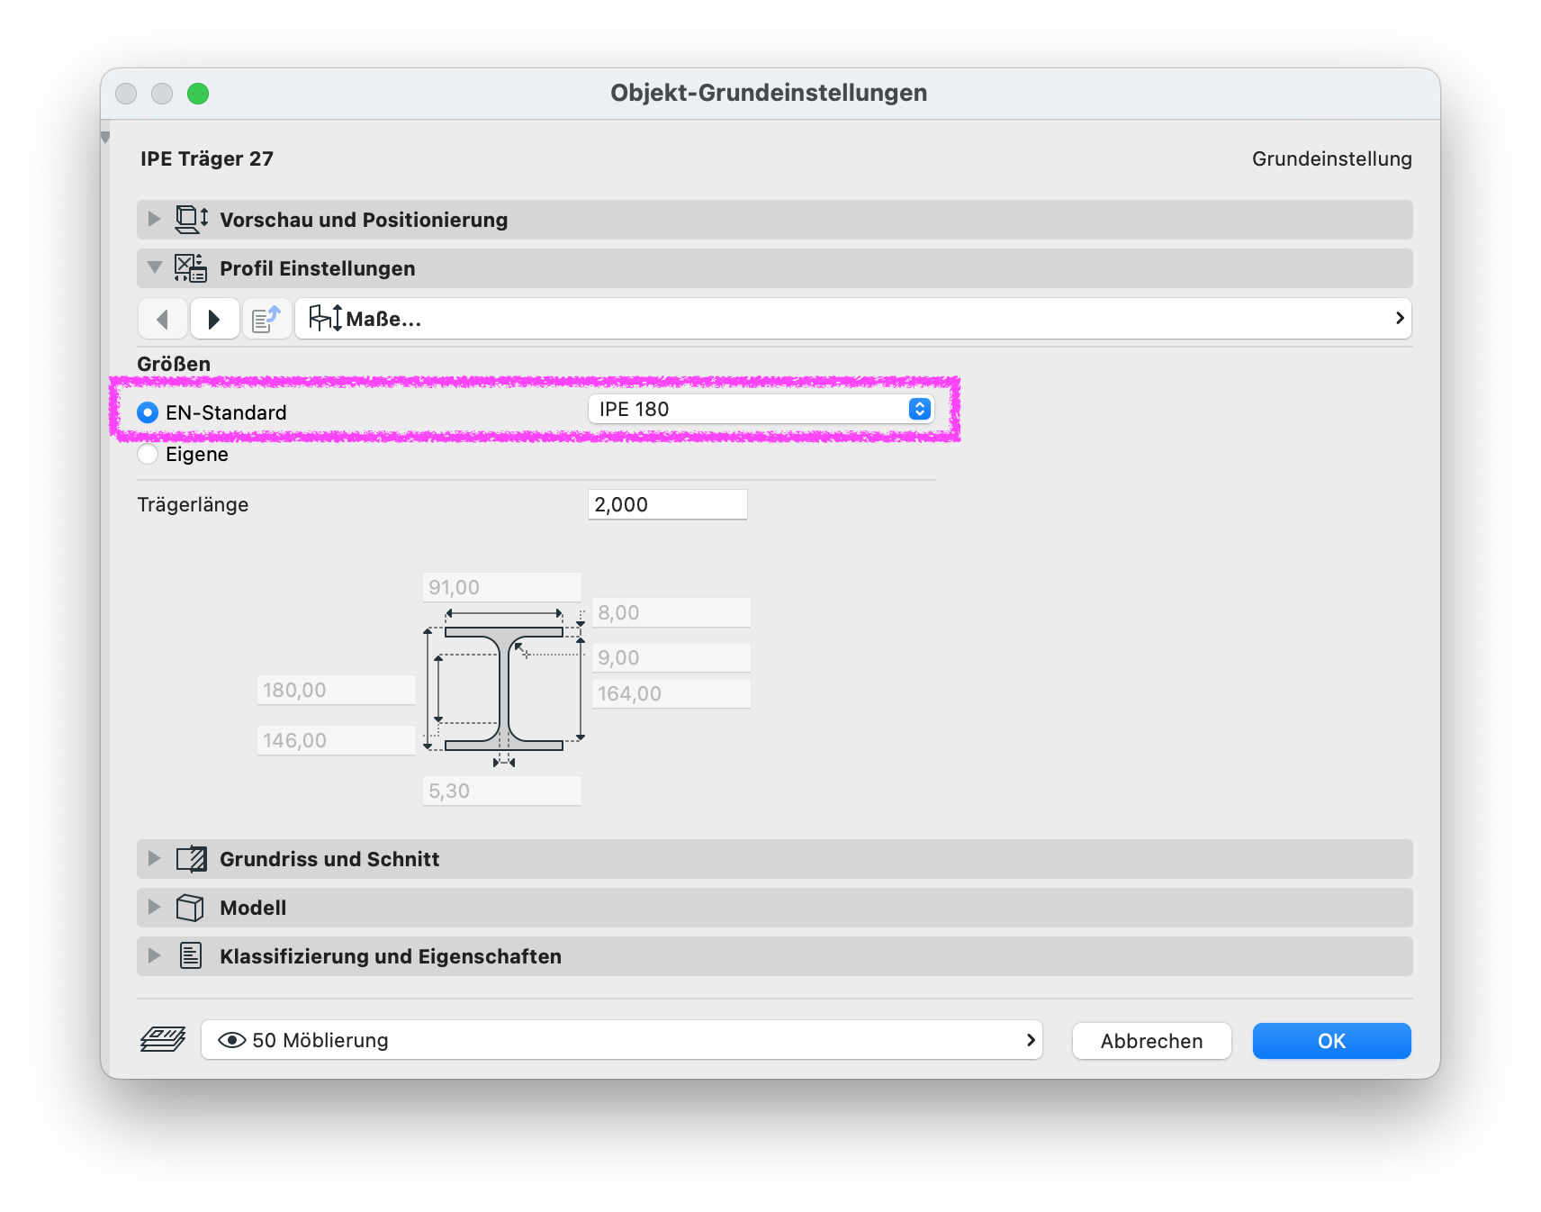
Task: Click the profile height field 180,00
Action: point(337,690)
